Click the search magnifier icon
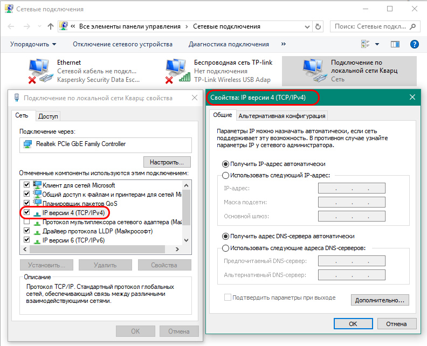This screenshot has height=346, width=427. tap(413, 26)
